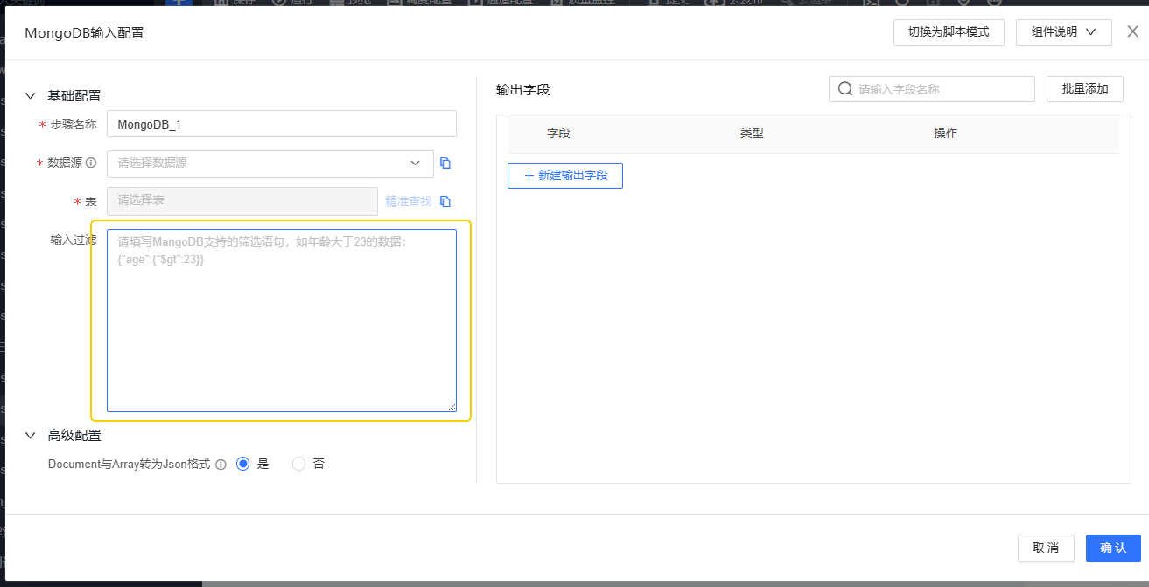Click the 确认 button
Viewport: 1149px width, 587px height.
click(x=1113, y=549)
